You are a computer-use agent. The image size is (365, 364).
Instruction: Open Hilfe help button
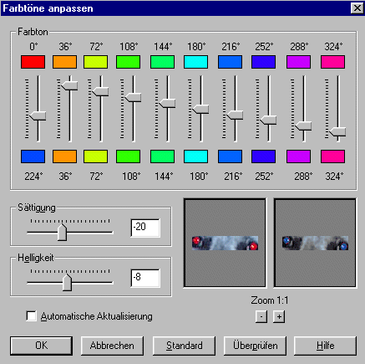325,346
